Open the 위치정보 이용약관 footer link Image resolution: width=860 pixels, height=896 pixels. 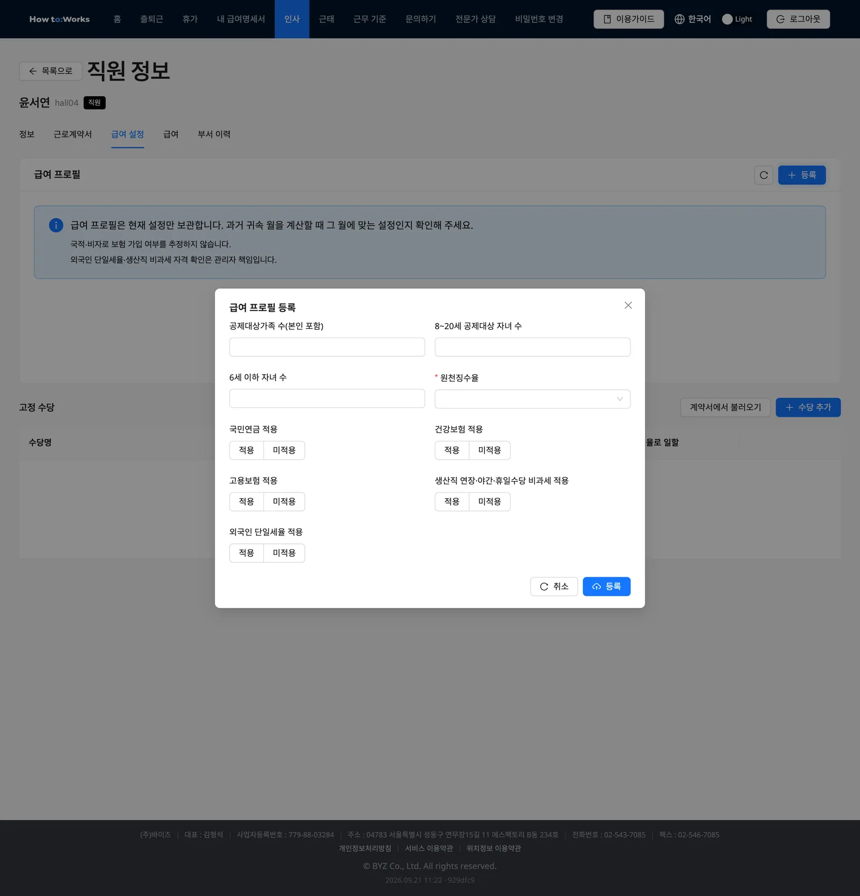coord(493,848)
